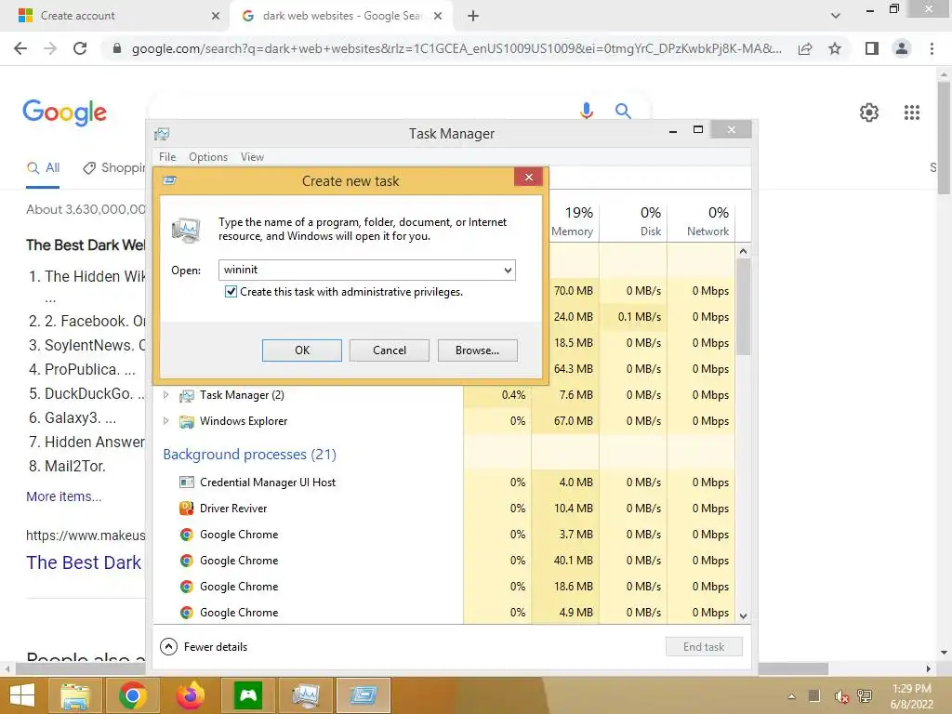Select the All search results tab
This screenshot has width=952, height=714.
click(x=43, y=168)
